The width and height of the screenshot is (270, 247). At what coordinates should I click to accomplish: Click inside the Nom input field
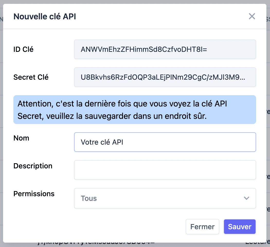(x=165, y=142)
